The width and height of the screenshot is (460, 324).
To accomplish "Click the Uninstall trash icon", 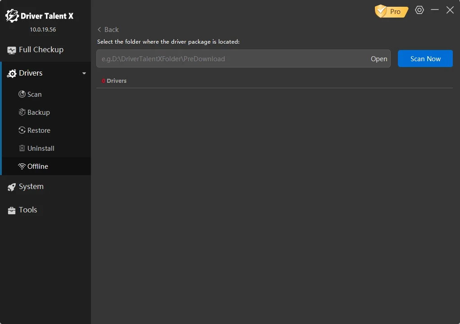I will coord(22,148).
